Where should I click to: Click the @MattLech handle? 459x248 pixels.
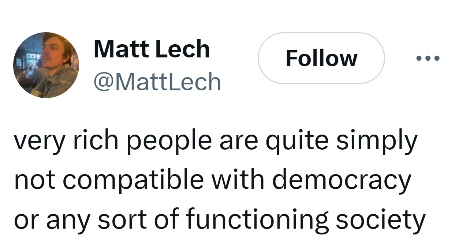(157, 82)
